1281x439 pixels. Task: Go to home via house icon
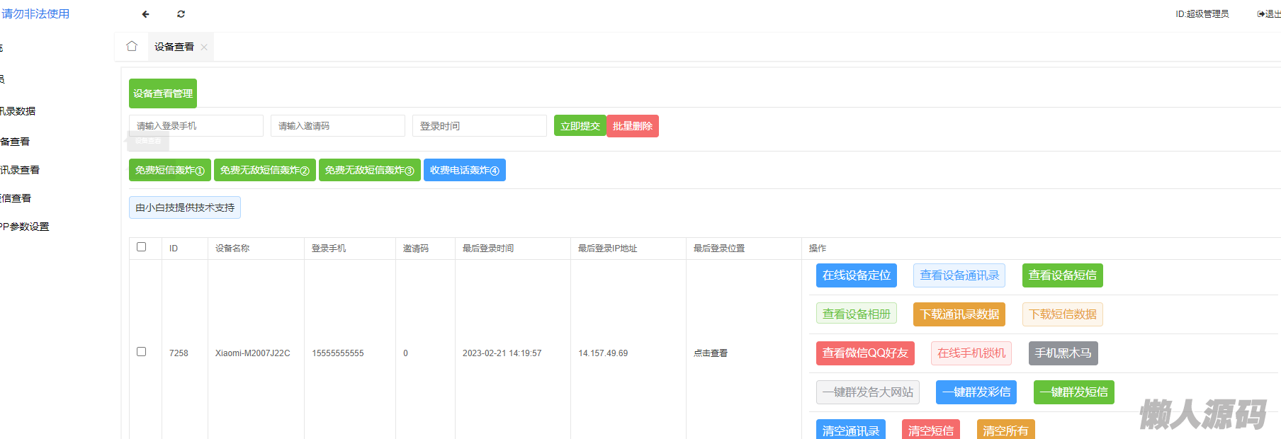(x=132, y=46)
